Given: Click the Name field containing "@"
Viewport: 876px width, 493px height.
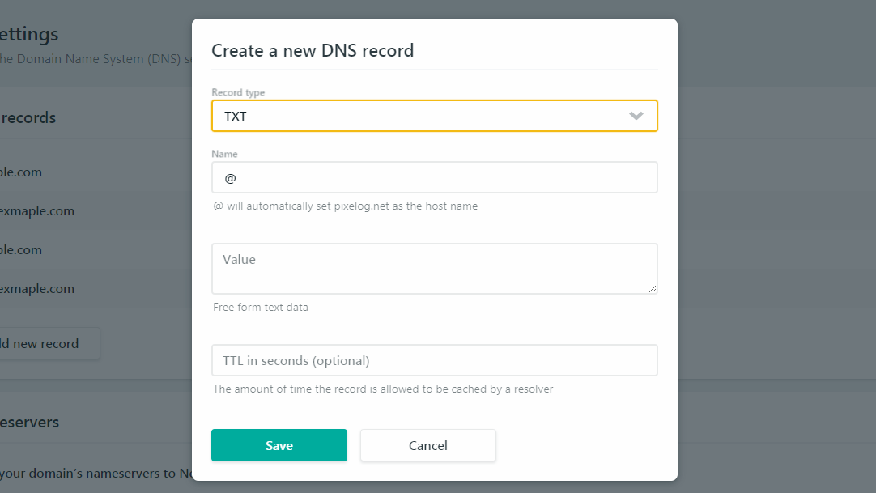Looking at the screenshot, I should [435, 177].
